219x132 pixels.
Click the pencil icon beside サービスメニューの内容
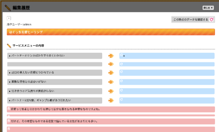pos(9,46)
